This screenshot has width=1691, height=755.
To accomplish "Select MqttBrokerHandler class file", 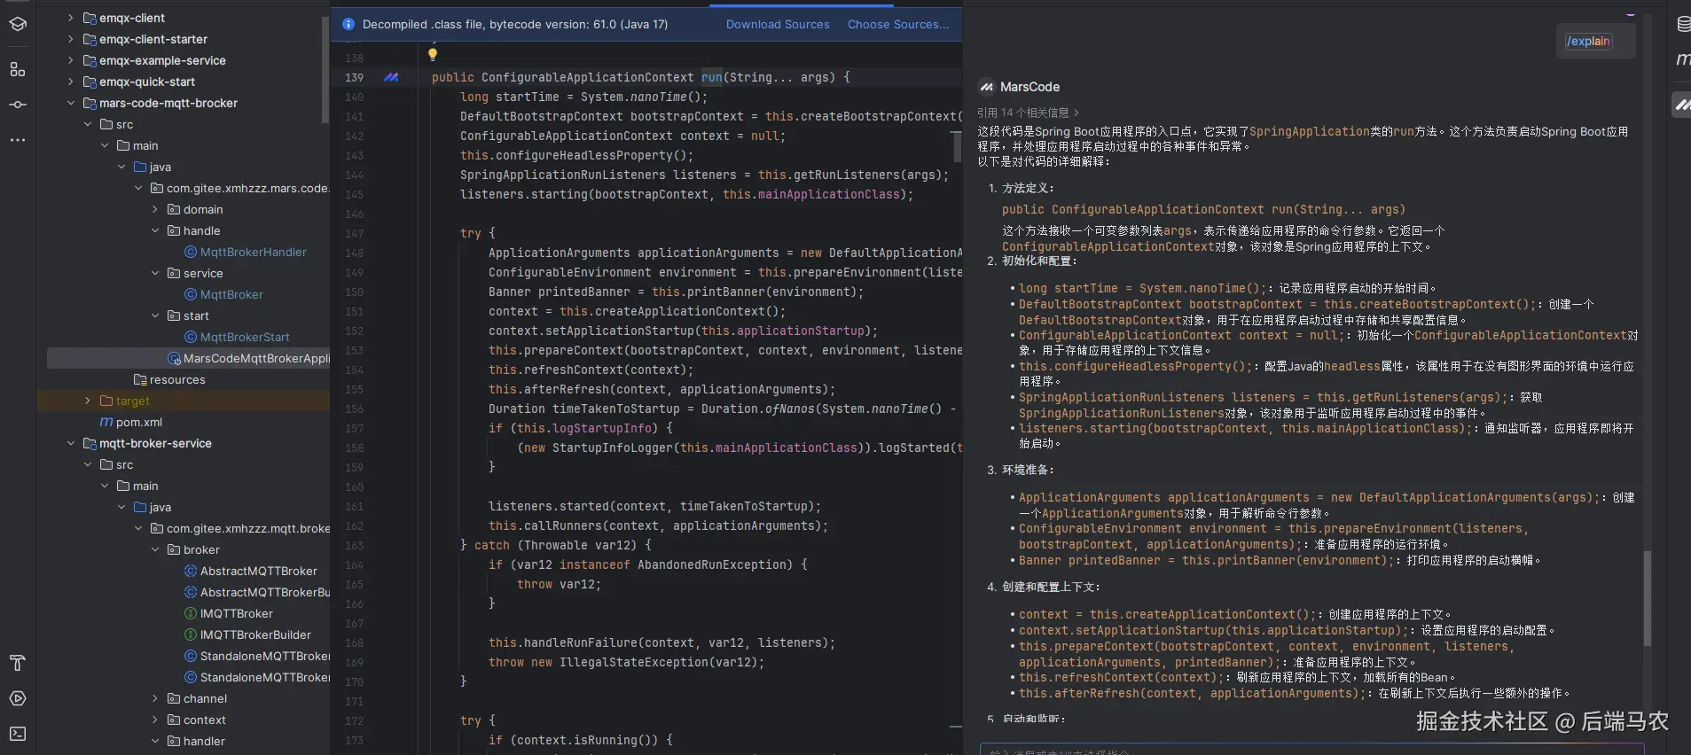I will pos(245,252).
